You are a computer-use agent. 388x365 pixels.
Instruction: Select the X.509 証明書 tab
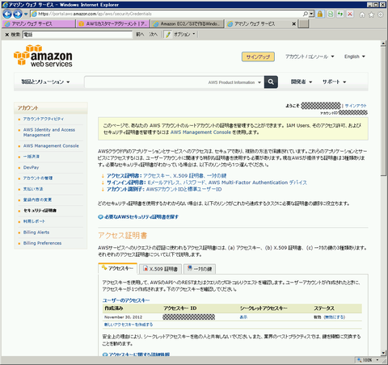(160, 269)
